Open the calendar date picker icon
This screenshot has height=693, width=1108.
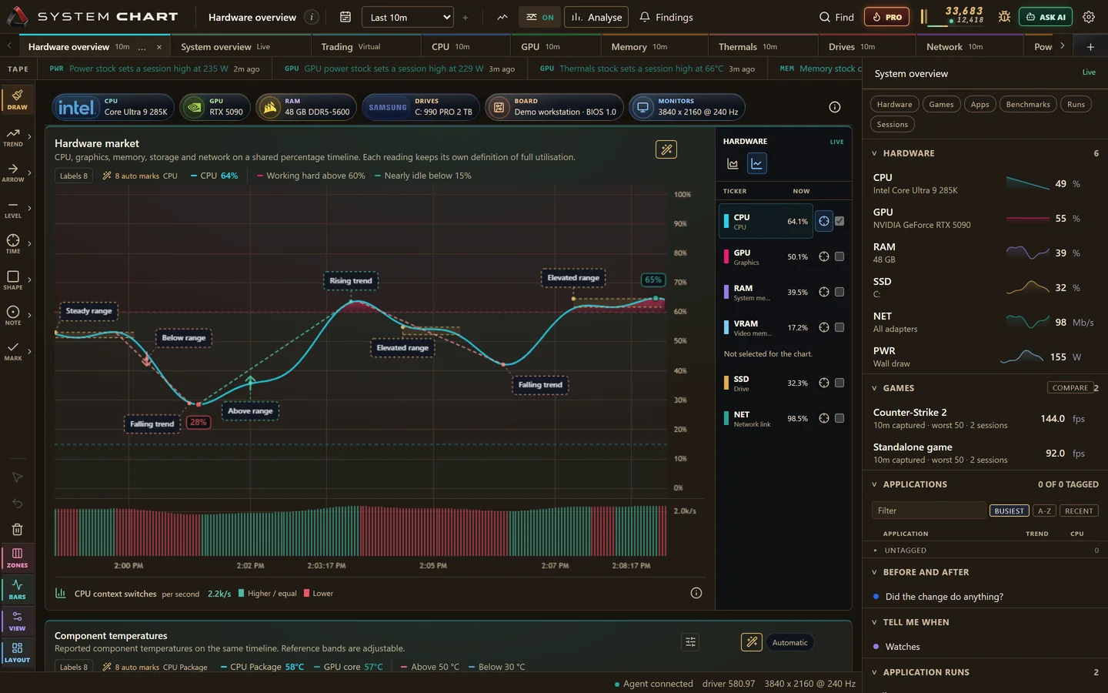tap(345, 17)
